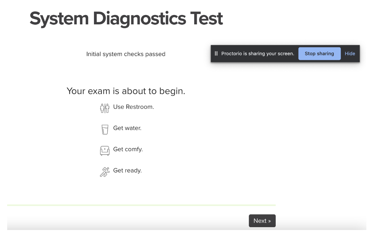380x235 pixels.
Task: Click the grip handle on the sharing bar
Action: point(216,54)
